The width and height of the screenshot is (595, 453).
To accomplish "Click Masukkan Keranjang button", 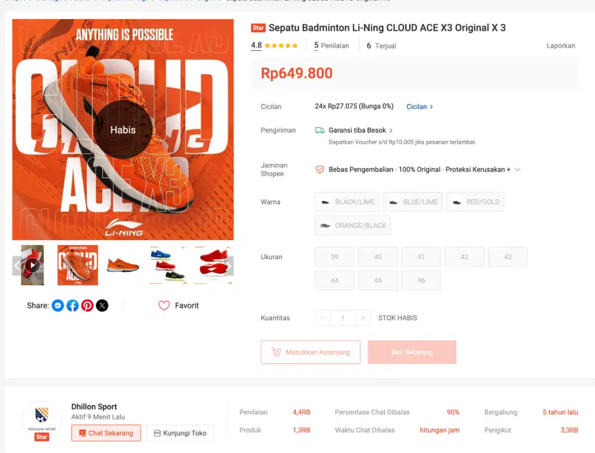I will point(311,352).
